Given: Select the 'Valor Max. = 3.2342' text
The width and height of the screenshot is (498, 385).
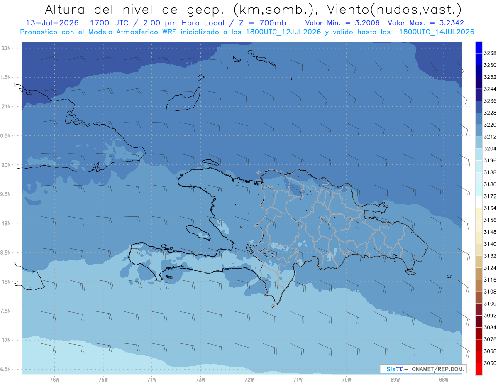Looking at the screenshot, I should [x=426, y=23].
